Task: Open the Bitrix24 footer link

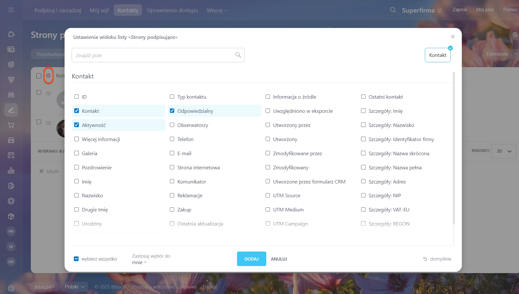Action: tap(44, 287)
